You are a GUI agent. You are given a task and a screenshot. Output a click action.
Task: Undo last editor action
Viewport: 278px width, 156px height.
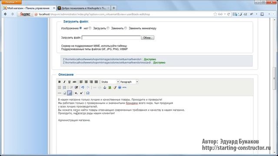click(x=83, y=88)
